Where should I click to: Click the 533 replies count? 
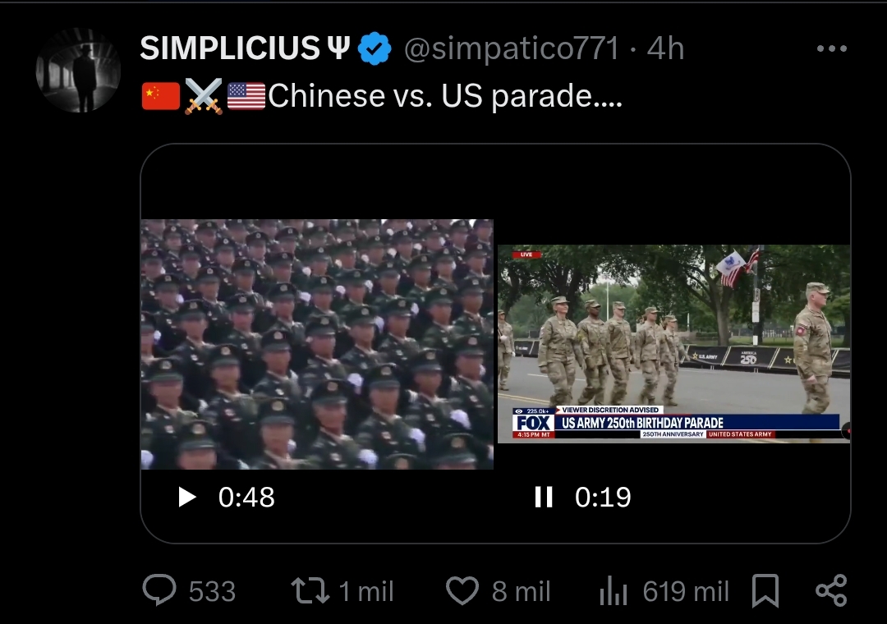click(x=212, y=591)
